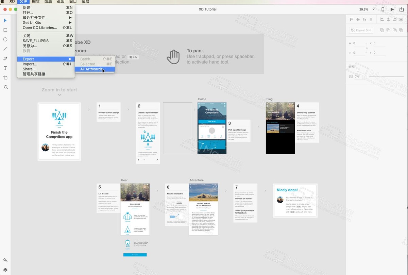
Task: Open device preview phone icon
Action: [383, 10]
